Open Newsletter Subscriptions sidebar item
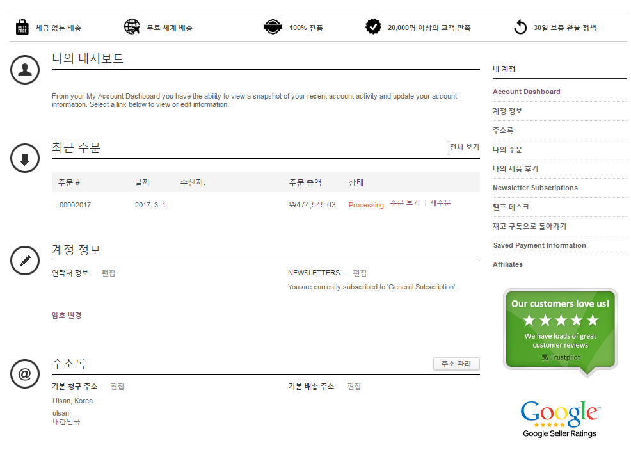 coord(535,188)
